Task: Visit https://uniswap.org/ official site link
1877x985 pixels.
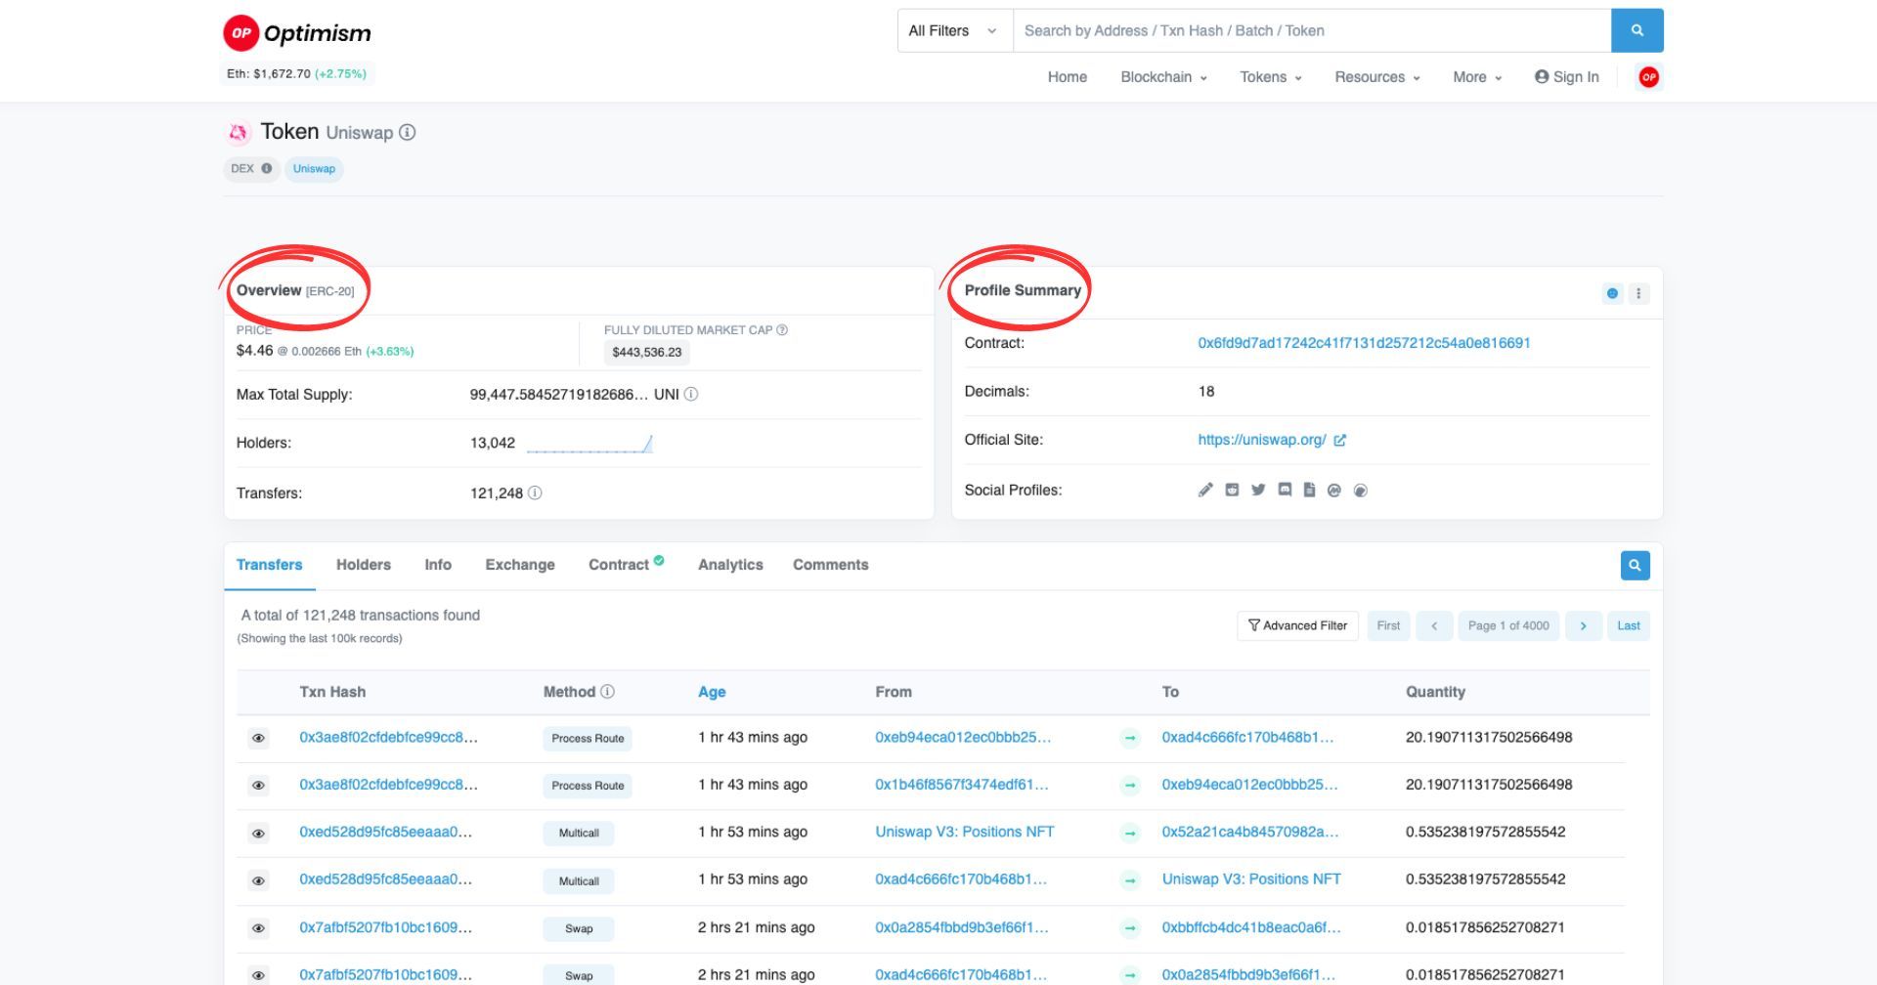Action: [x=1262, y=441]
